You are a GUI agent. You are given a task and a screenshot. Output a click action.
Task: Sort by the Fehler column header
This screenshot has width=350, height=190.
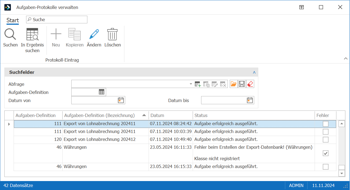click(326, 115)
